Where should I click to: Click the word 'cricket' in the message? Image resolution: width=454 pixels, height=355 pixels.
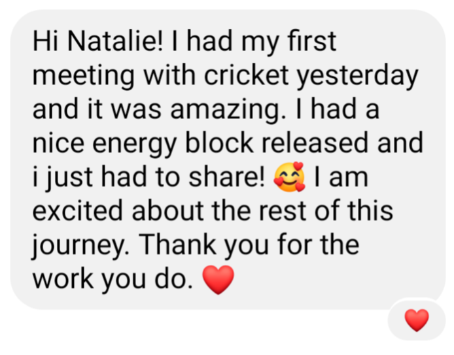(246, 75)
